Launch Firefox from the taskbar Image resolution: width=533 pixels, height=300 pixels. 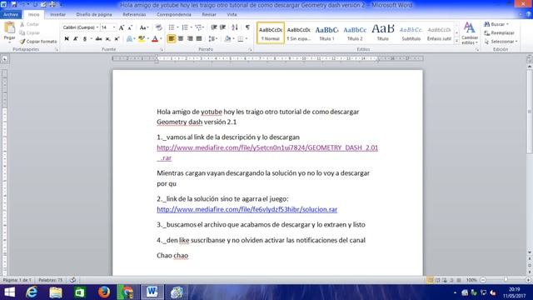(x=103, y=292)
